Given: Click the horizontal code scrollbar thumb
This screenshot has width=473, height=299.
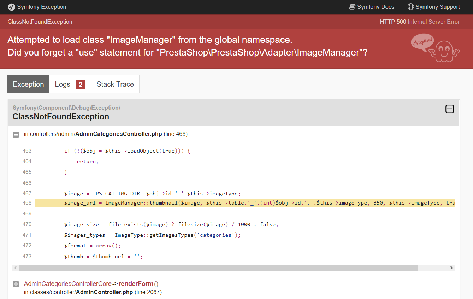Looking at the screenshot, I should point(218,268).
